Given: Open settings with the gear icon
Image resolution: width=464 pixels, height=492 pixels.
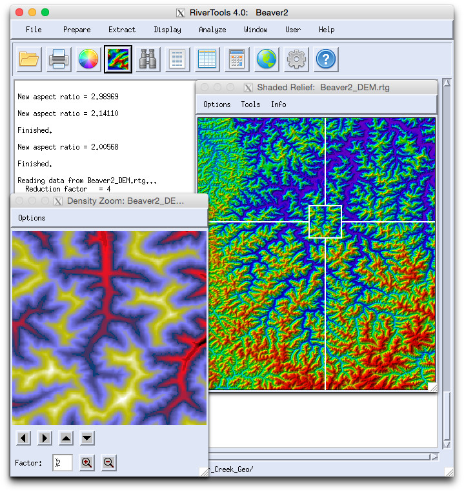Looking at the screenshot, I should (x=296, y=60).
